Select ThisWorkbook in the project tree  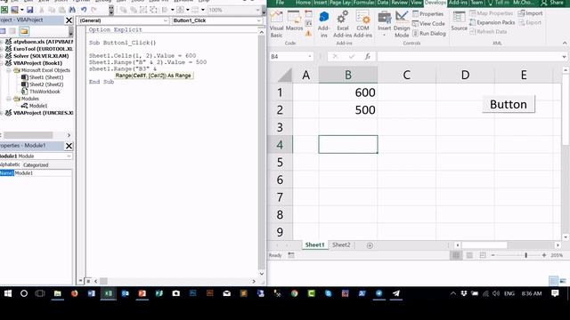click(41, 92)
